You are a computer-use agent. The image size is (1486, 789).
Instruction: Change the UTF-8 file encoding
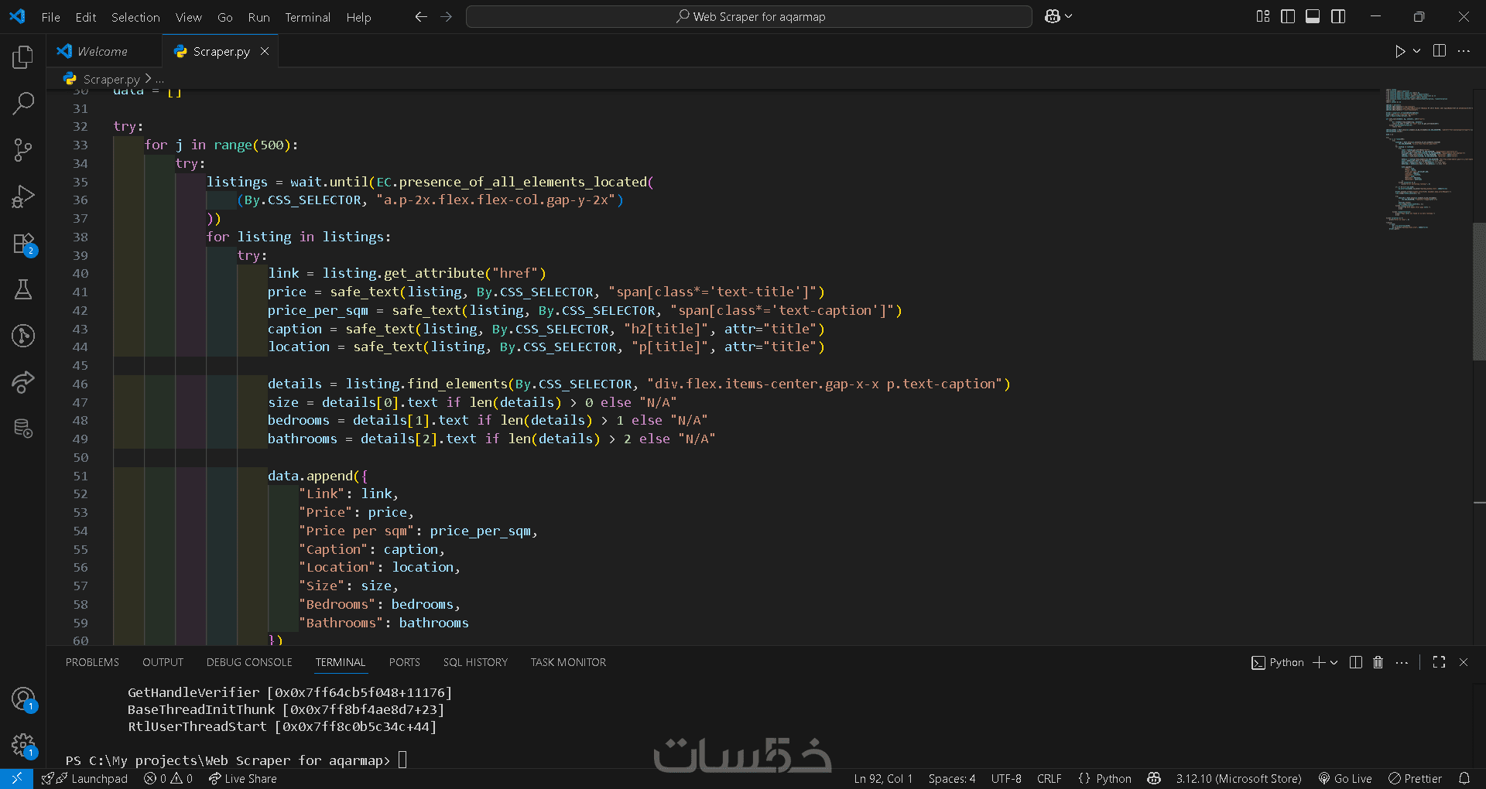[x=1006, y=778]
